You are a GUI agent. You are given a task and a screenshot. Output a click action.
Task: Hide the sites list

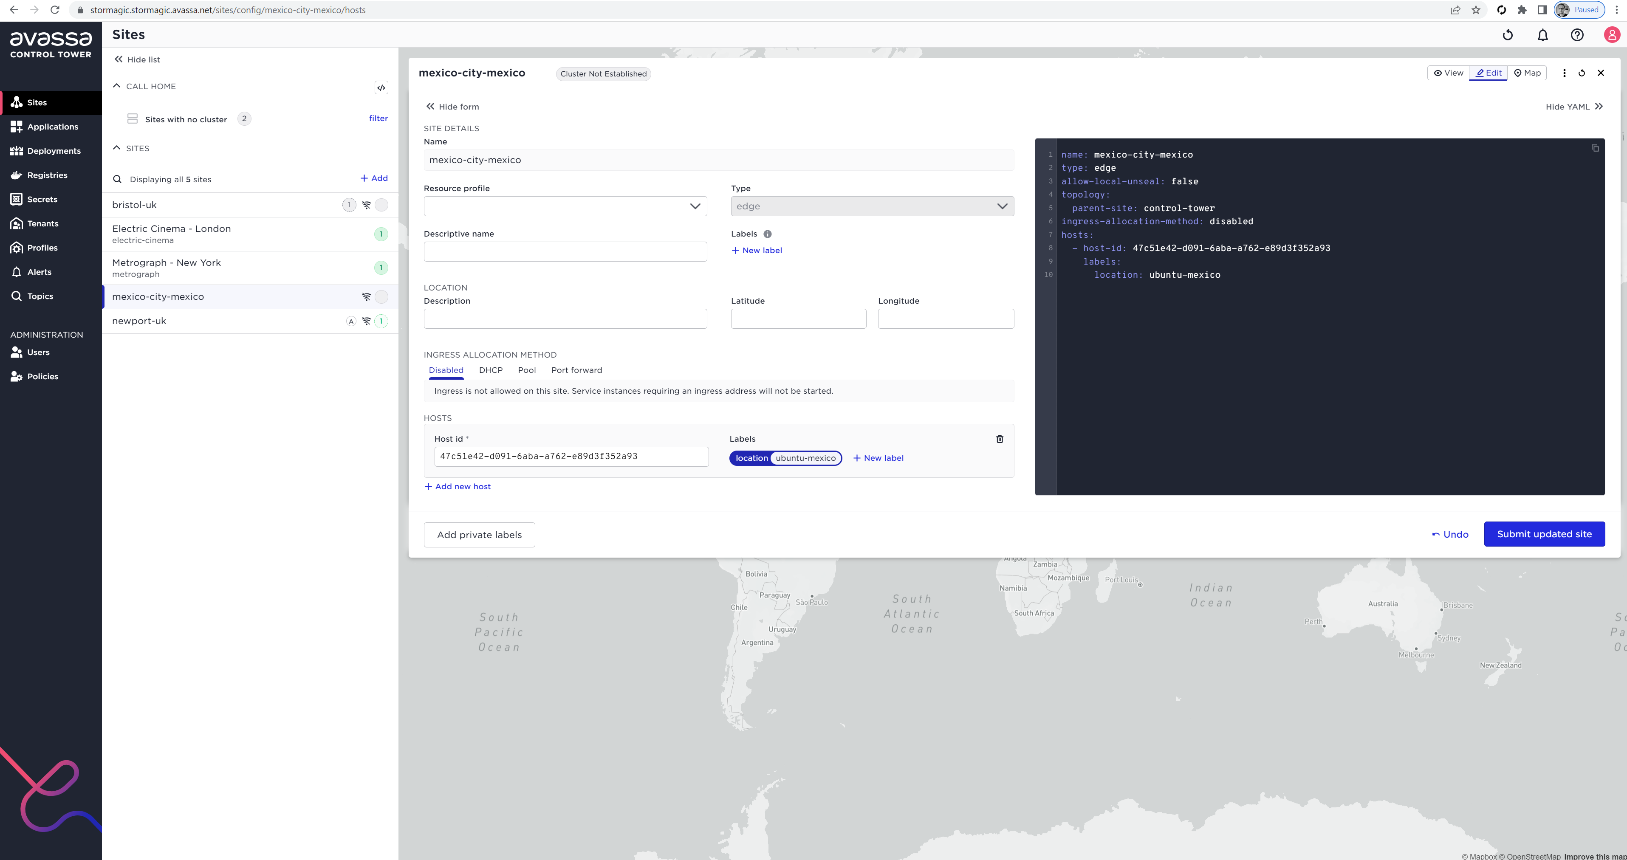tap(137, 59)
